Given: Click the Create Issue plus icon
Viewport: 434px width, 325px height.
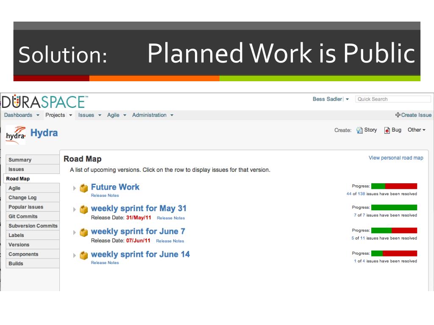Looking at the screenshot, I should (x=398, y=115).
